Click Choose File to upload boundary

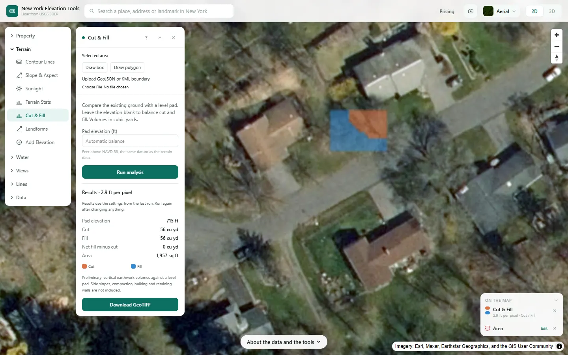[x=92, y=87]
